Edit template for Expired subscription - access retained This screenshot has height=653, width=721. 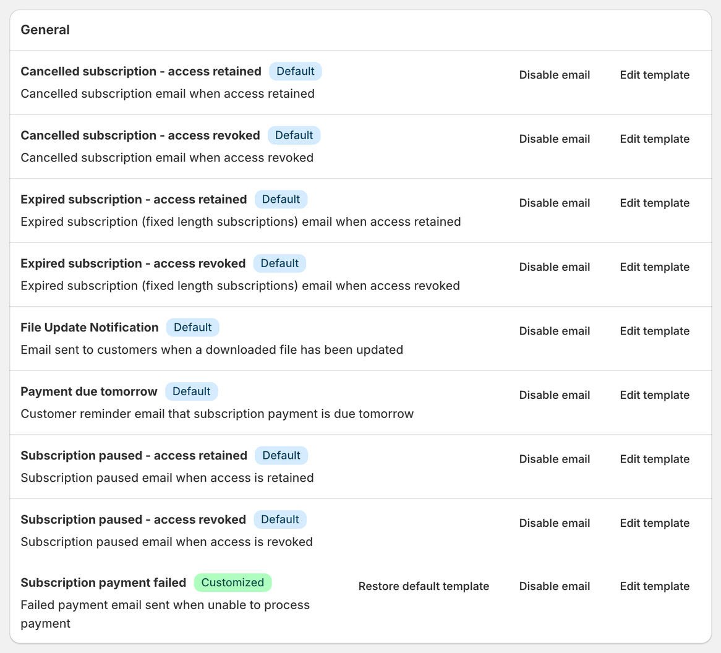point(654,203)
